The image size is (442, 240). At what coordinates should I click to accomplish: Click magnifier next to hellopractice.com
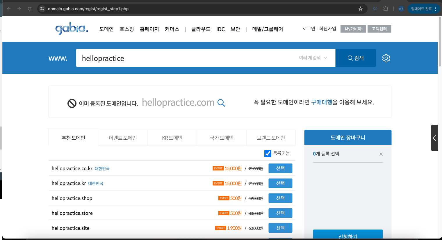(x=221, y=103)
